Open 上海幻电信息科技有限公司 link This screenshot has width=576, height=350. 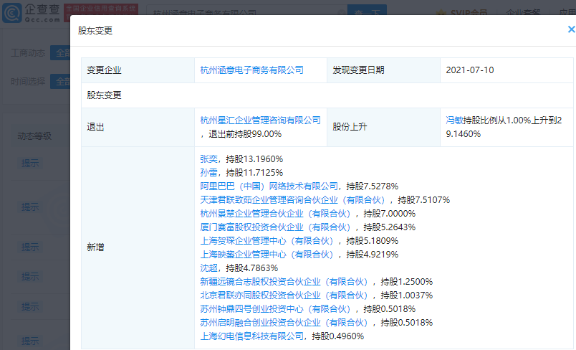tap(251, 336)
